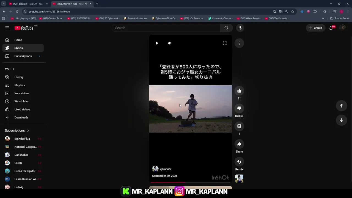Open the Short's three-dot more menu
352x198 pixels.
click(239, 43)
